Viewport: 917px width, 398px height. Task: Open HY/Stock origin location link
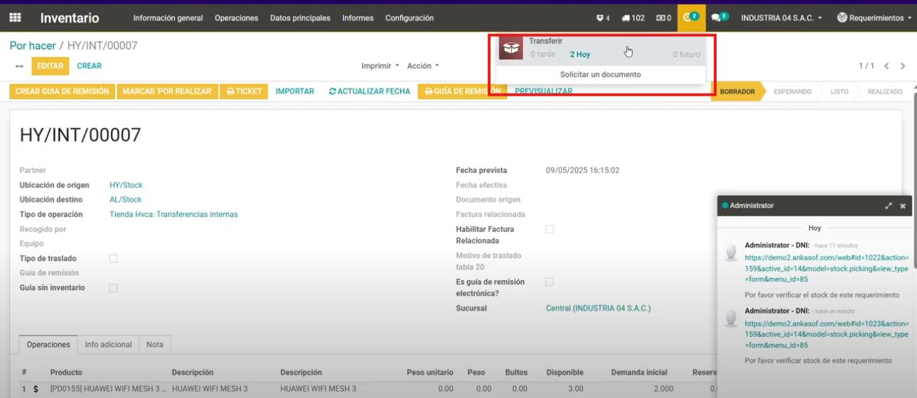coord(127,185)
